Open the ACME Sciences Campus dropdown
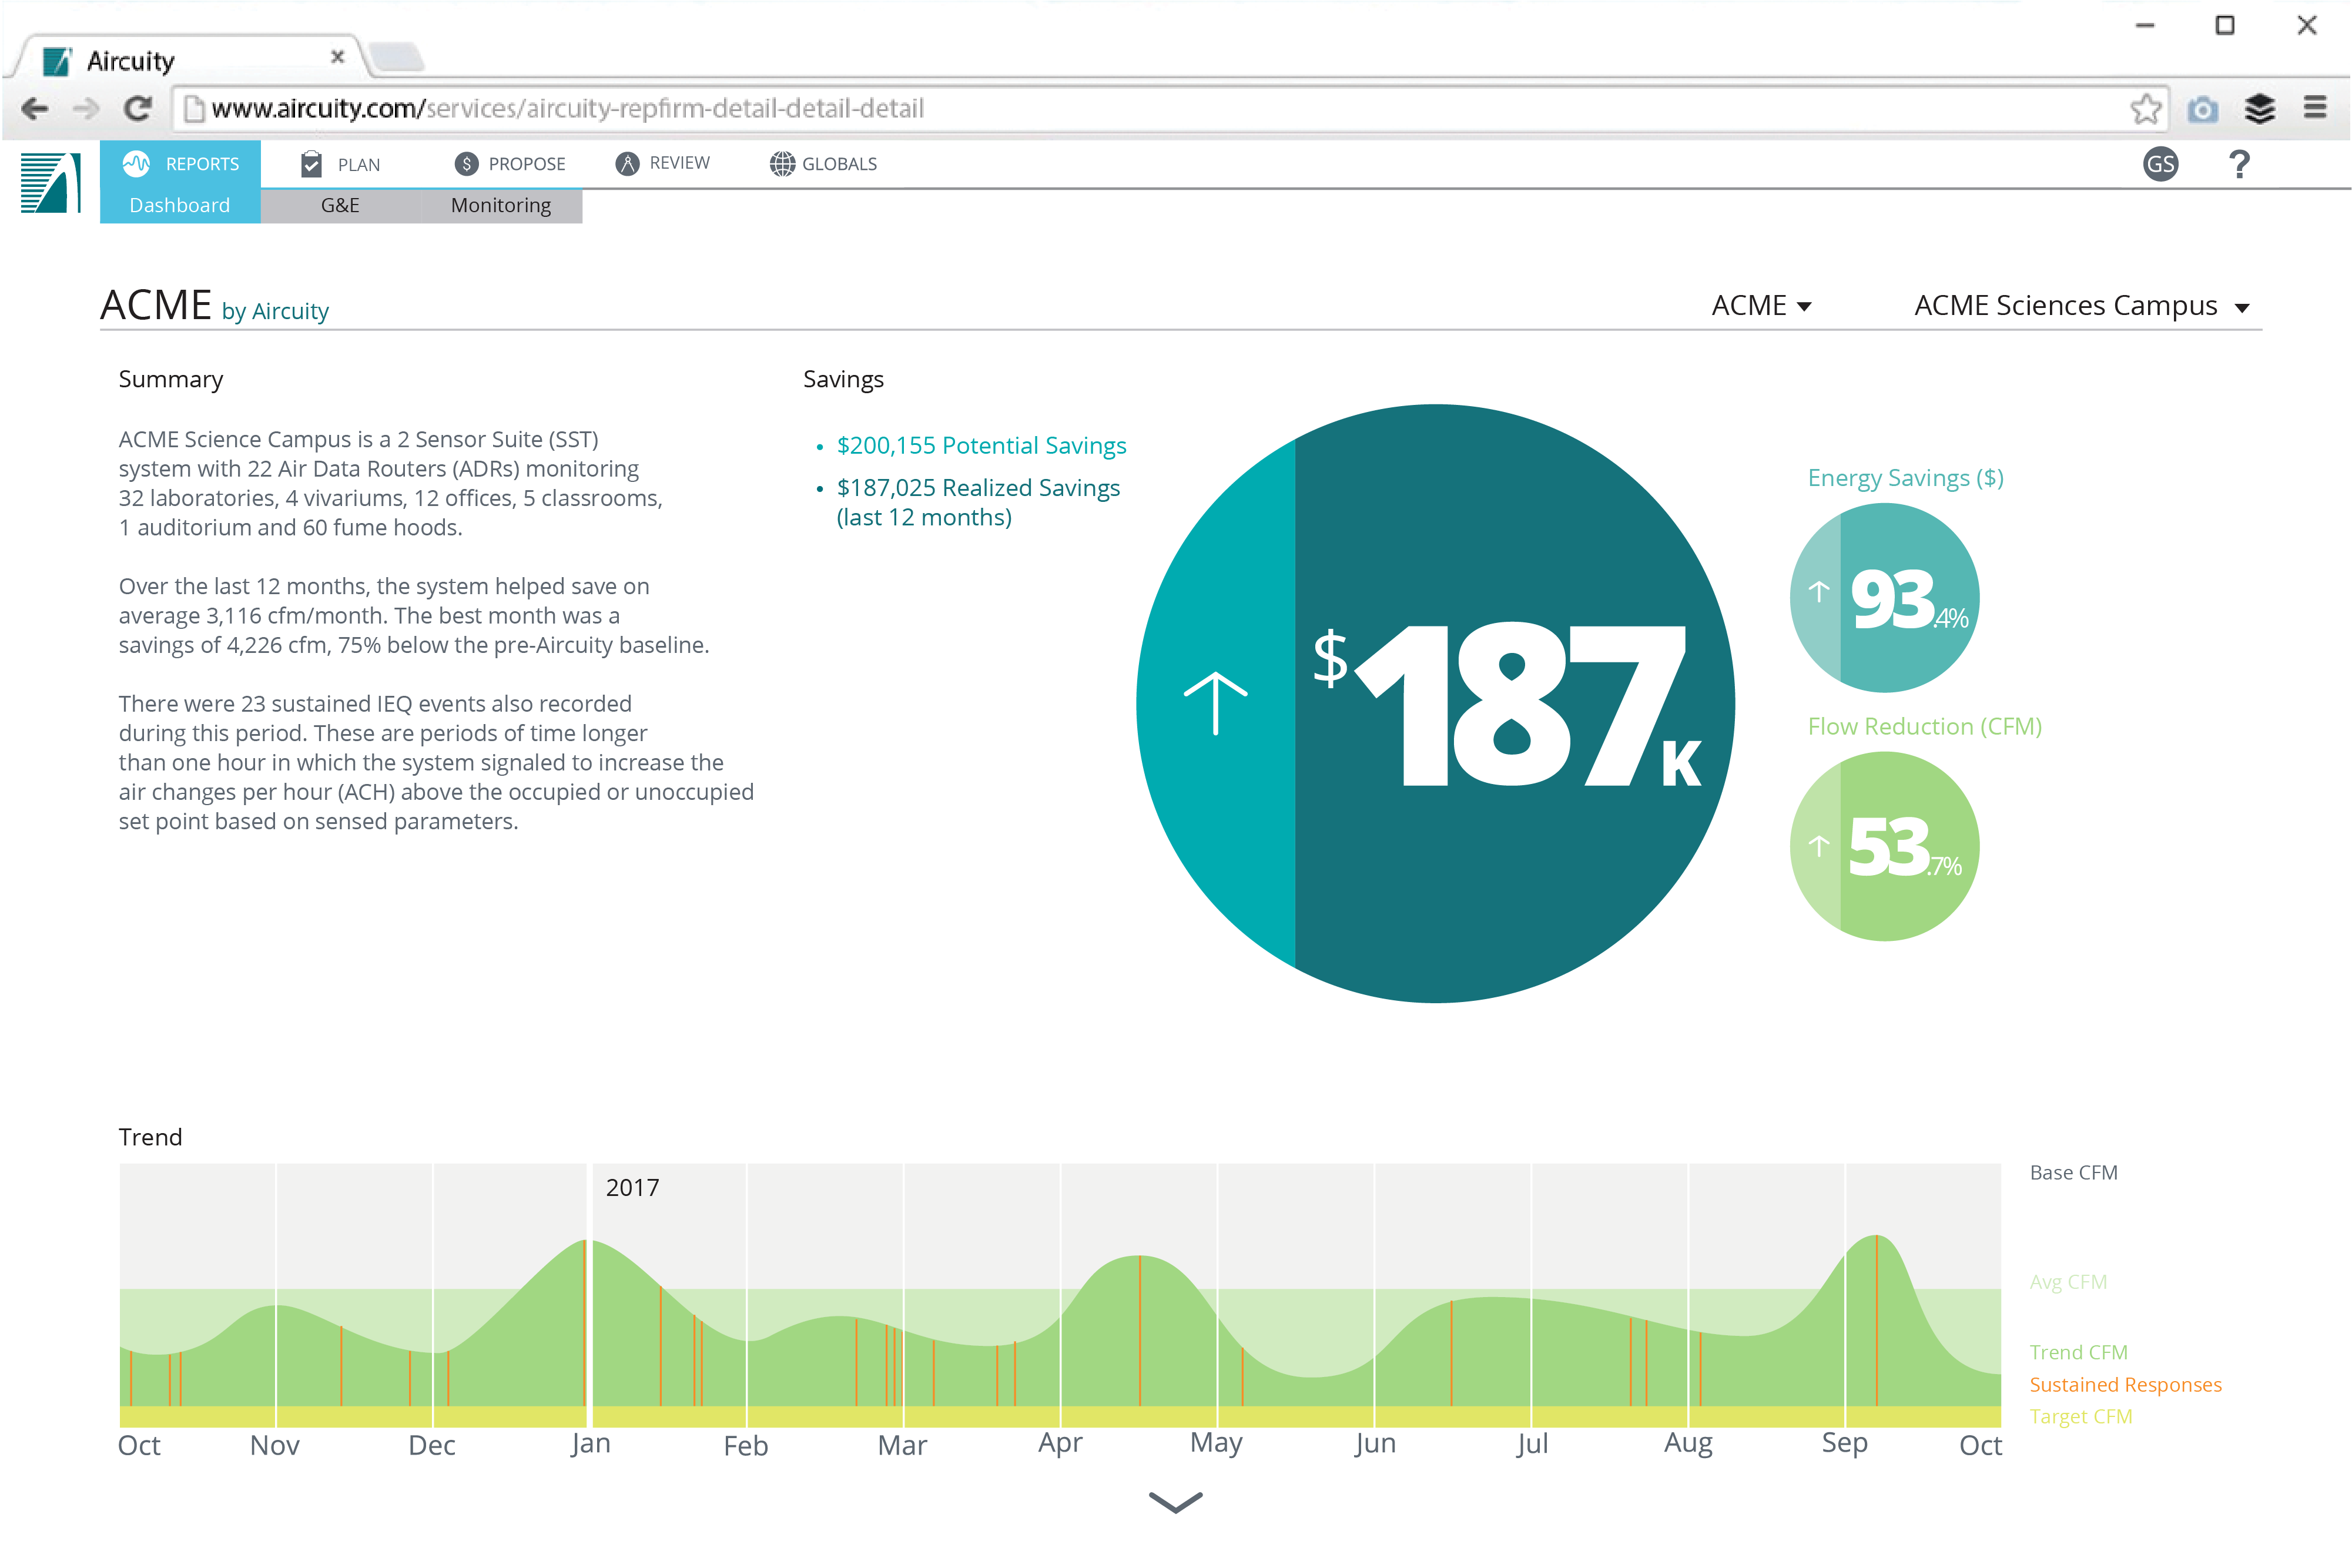This screenshot has width=2352, height=1568. click(x=2082, y=305)
